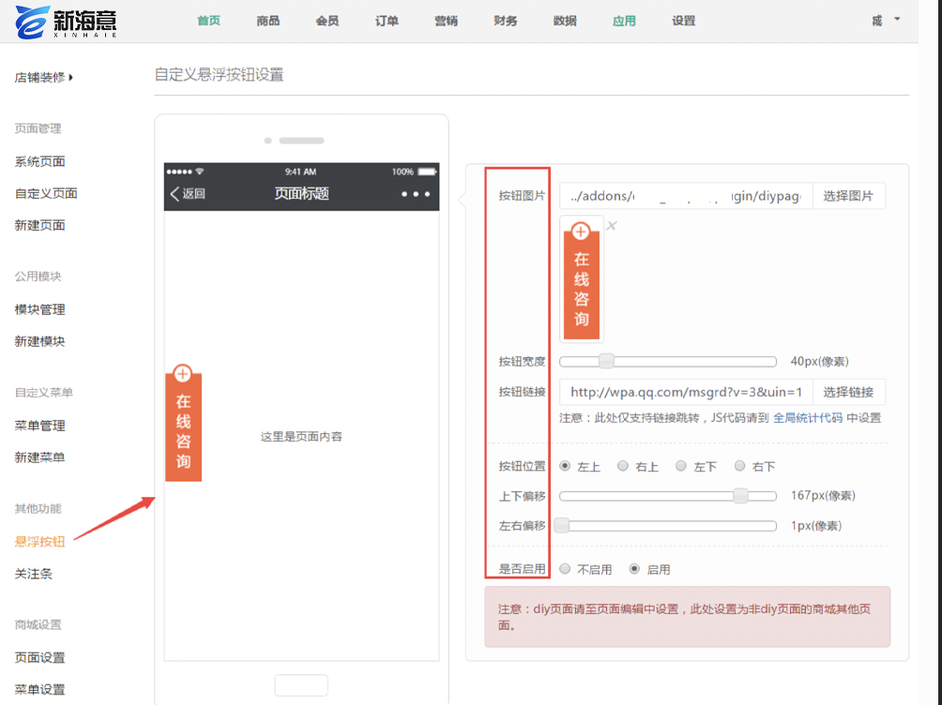This screenshot has width=942, height=705.
Task: Open 新建页面 in the sidebar
Action: tap(39, 225)
